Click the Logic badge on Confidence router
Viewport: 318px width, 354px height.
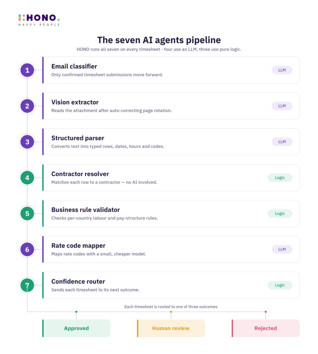(280, 285)
